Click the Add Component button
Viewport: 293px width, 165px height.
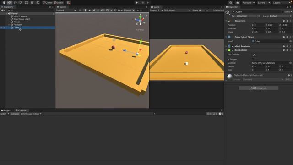[x=258, y=88]
